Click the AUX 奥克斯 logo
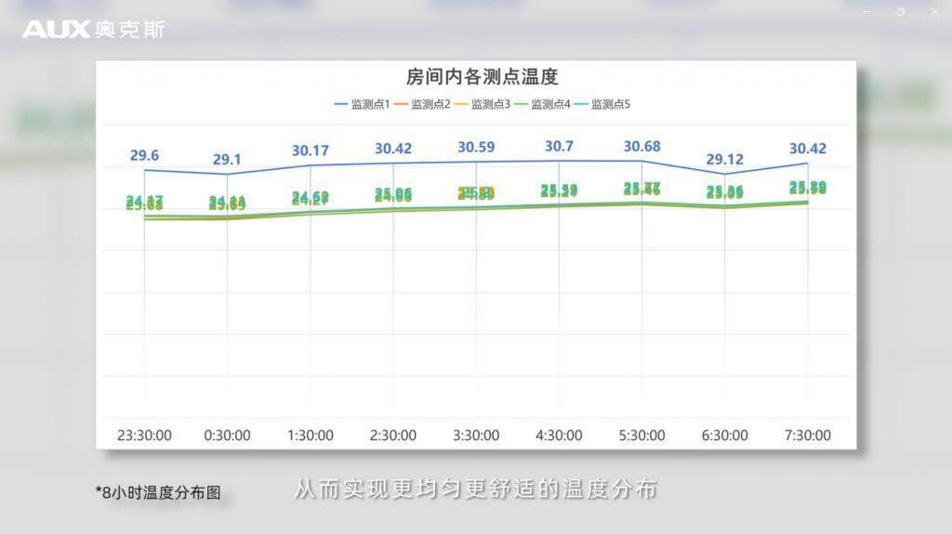Screen dimensions: 952x534 [93, 30]
